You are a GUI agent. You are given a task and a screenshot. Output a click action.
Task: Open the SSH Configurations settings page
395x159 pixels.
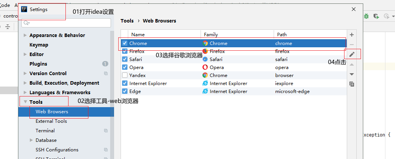pyautogui.click(x=57, y=150)
